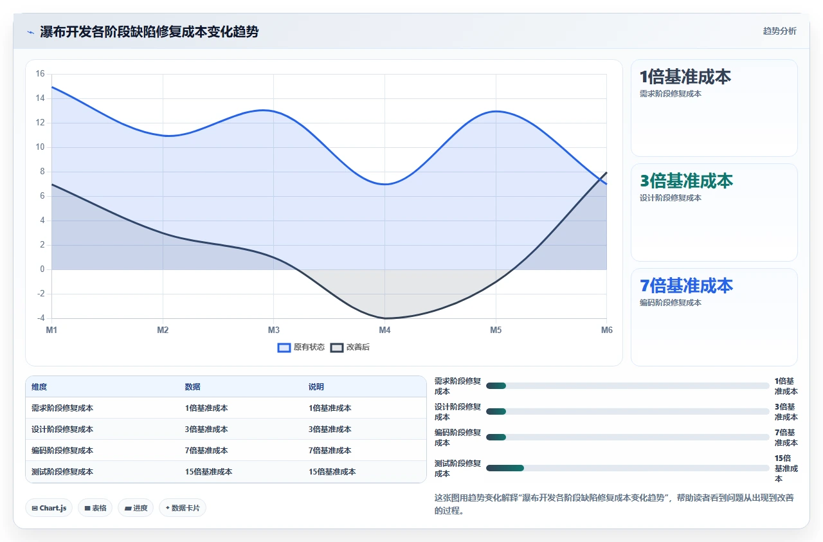Click the 说明 column header
This screenshot has width=823, height=542.
click(316, 387)
